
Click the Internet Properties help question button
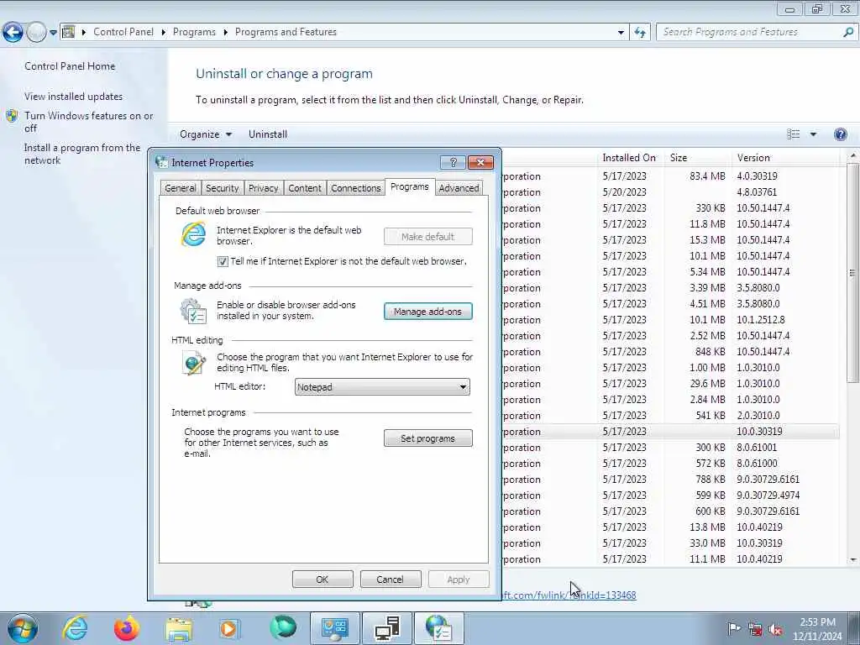(453, 162)
